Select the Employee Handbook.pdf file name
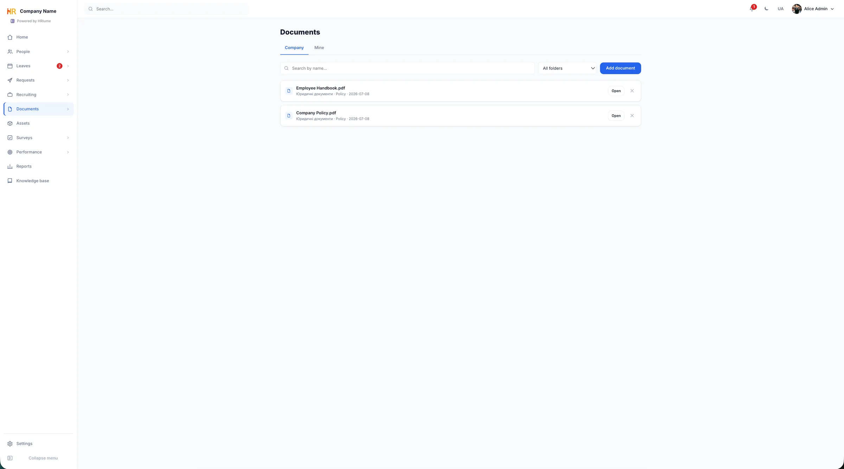 coord(320,88)
